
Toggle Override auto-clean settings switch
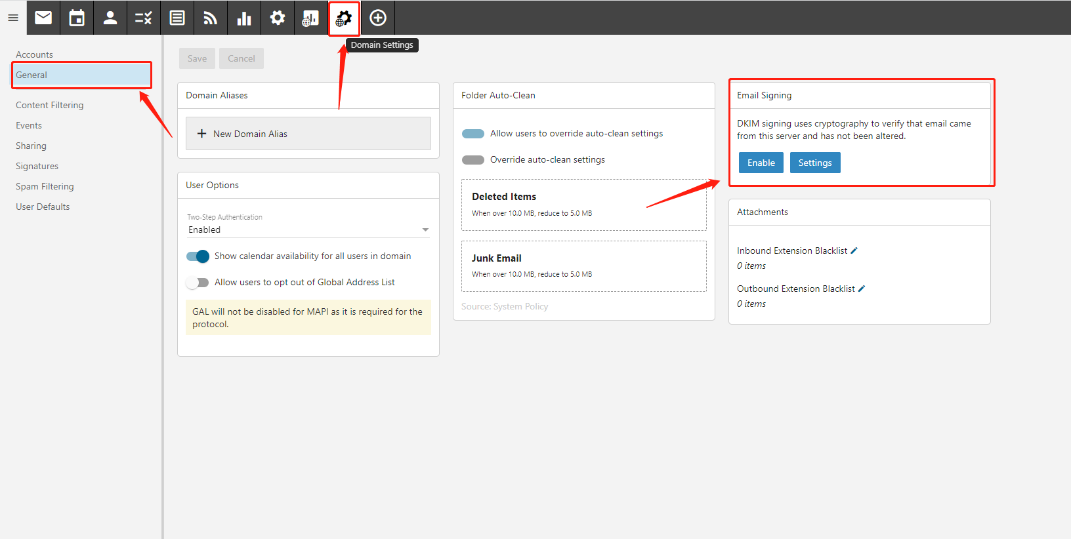click(473, 160)
